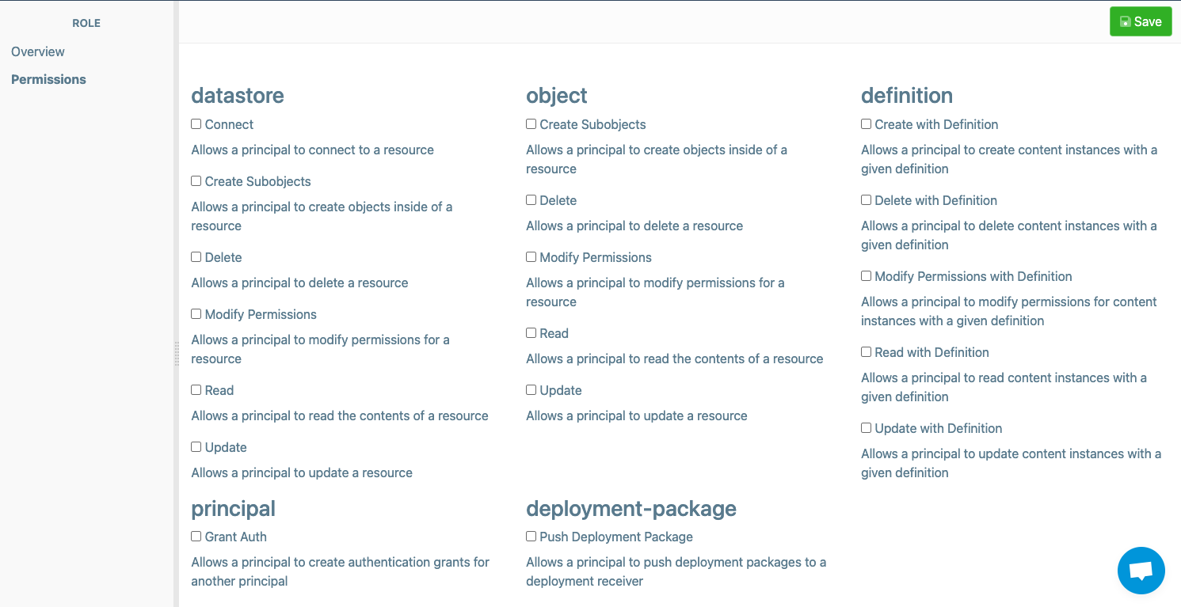Click the sidebar splitter drag handle
The image size is (1181, 607).
[x=177, y=354]
